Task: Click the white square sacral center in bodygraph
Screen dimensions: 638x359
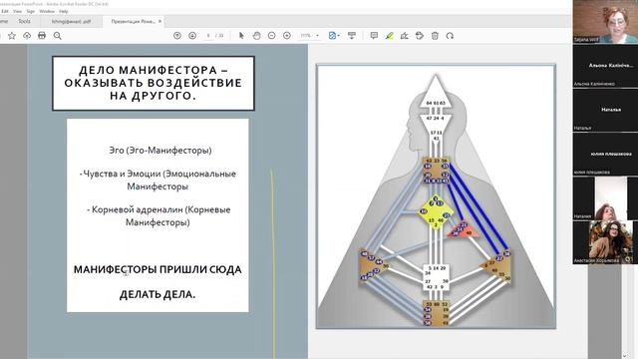Action: coord(436,277)
